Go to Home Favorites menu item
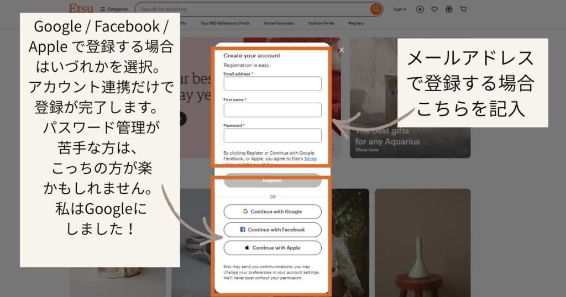The width and height of the screenshot is (566, 297). click(x=279, y=23)
